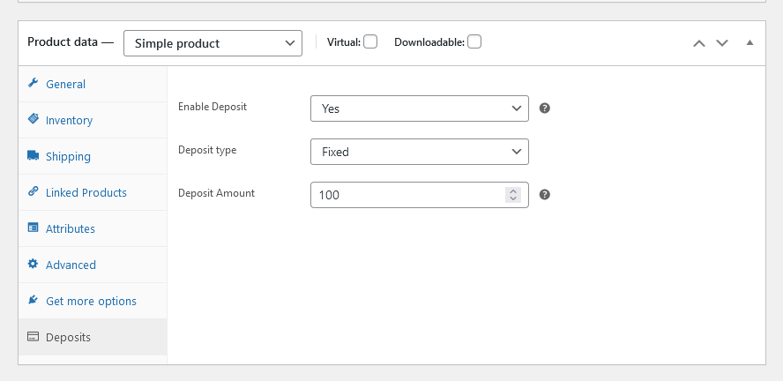Open the Simple product type dropdown
Screen dimensions: 783x381
click(x=213, y=43)
